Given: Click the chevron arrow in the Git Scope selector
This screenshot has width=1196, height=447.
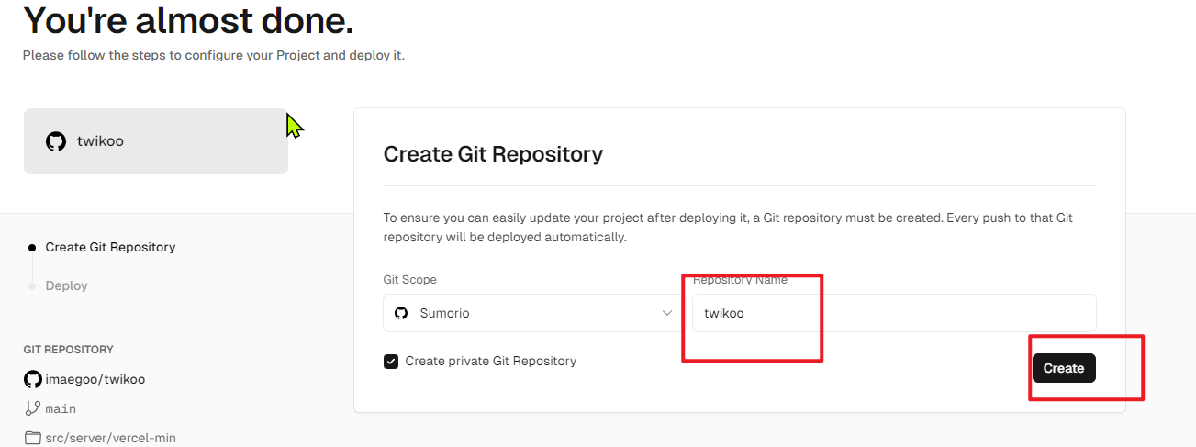Looking at the screenshot, I should coord(667,313).
